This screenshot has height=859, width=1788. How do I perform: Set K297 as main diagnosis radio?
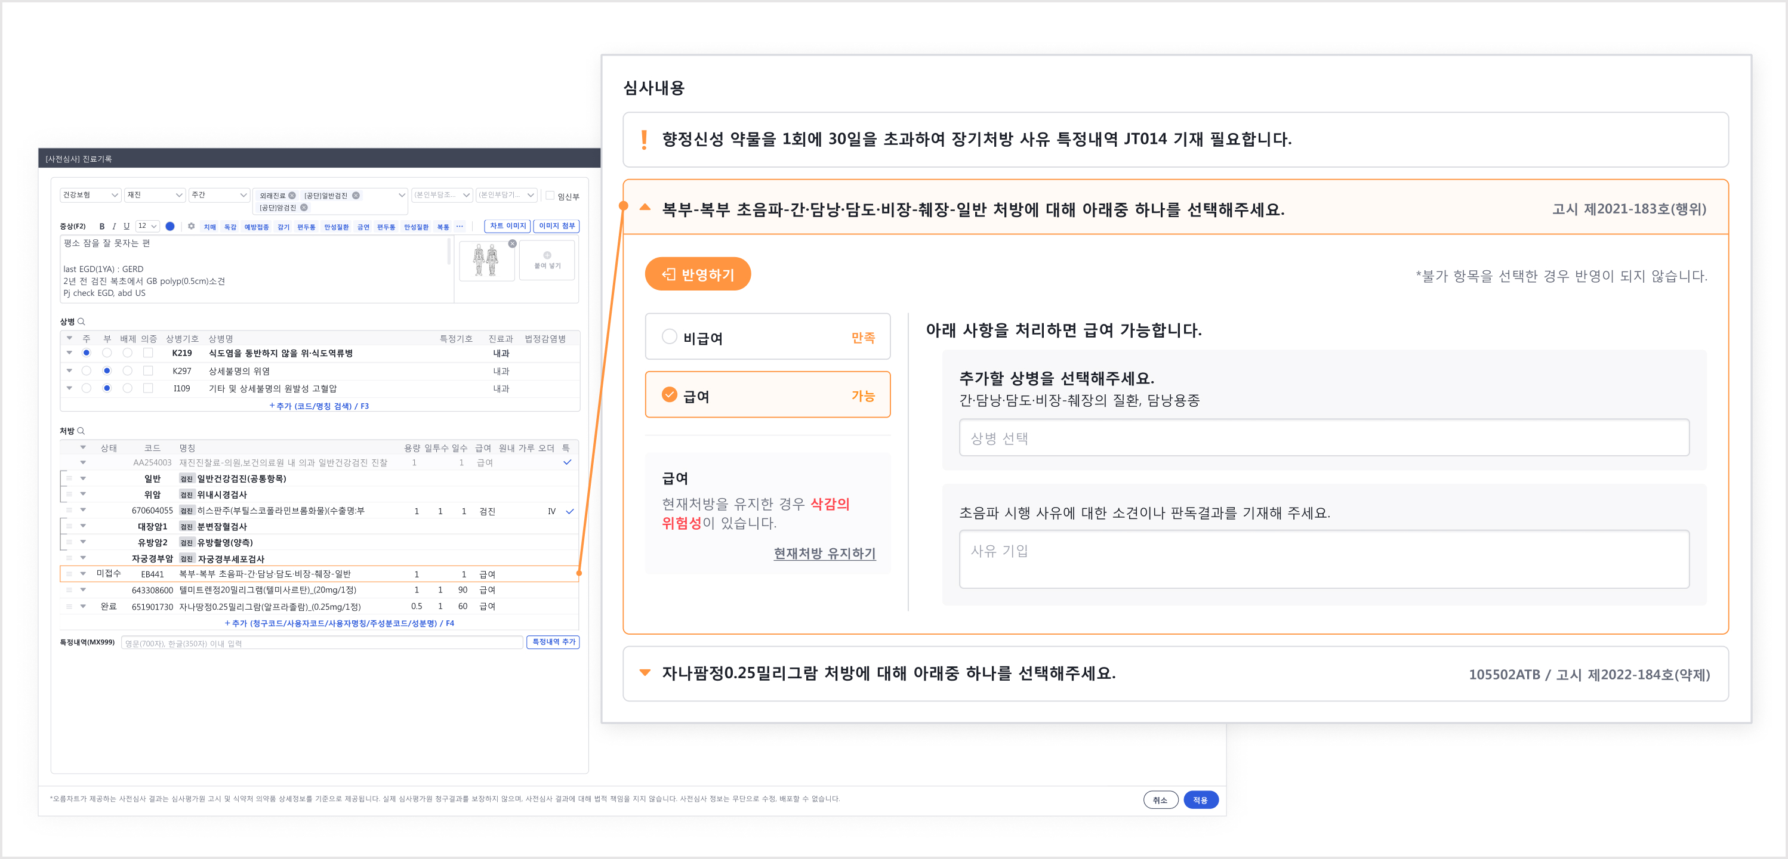click(x=86, y=370)
